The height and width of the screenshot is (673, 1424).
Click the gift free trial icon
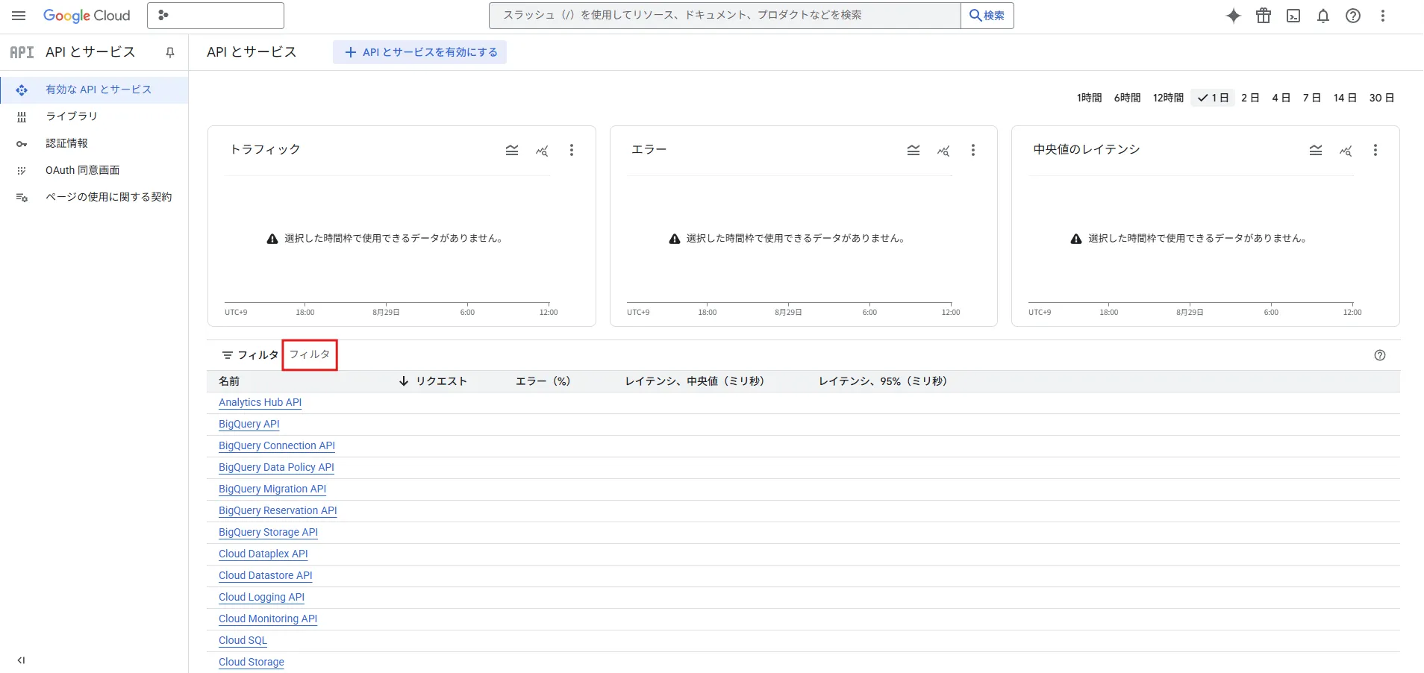coord(1264,16)
